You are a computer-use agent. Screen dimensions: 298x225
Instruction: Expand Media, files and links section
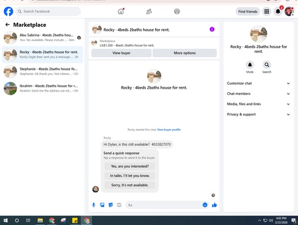(258, 104)
